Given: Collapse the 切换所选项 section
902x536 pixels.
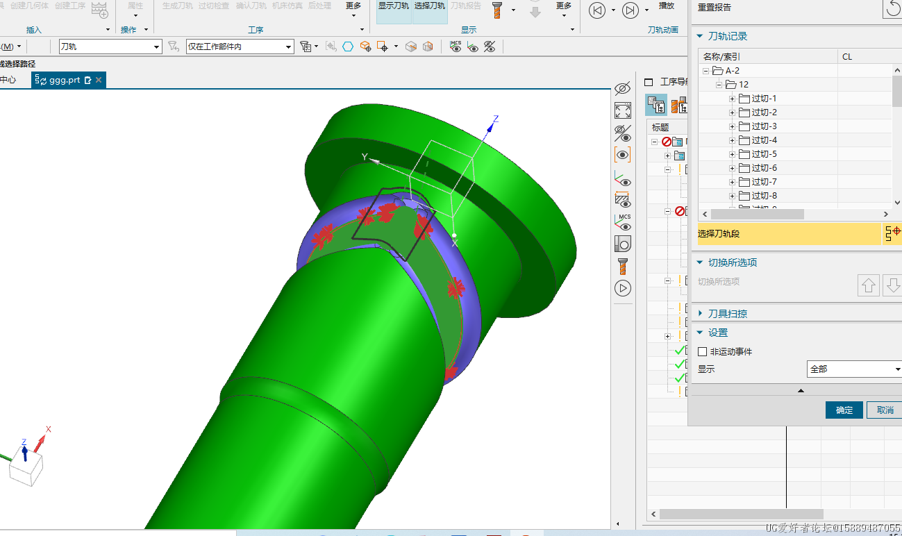Looking at the screenshot, I should point(700,262).
